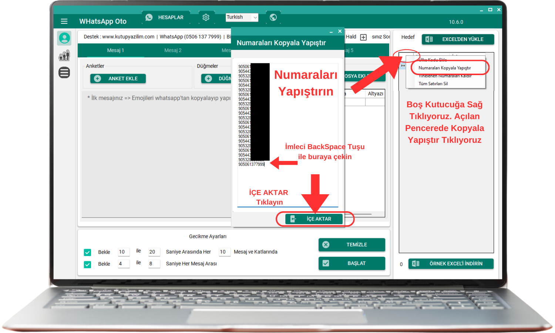
Task: Choose Yinelenen Numaraları Kaldır from context menu
Action: point(445,76)
